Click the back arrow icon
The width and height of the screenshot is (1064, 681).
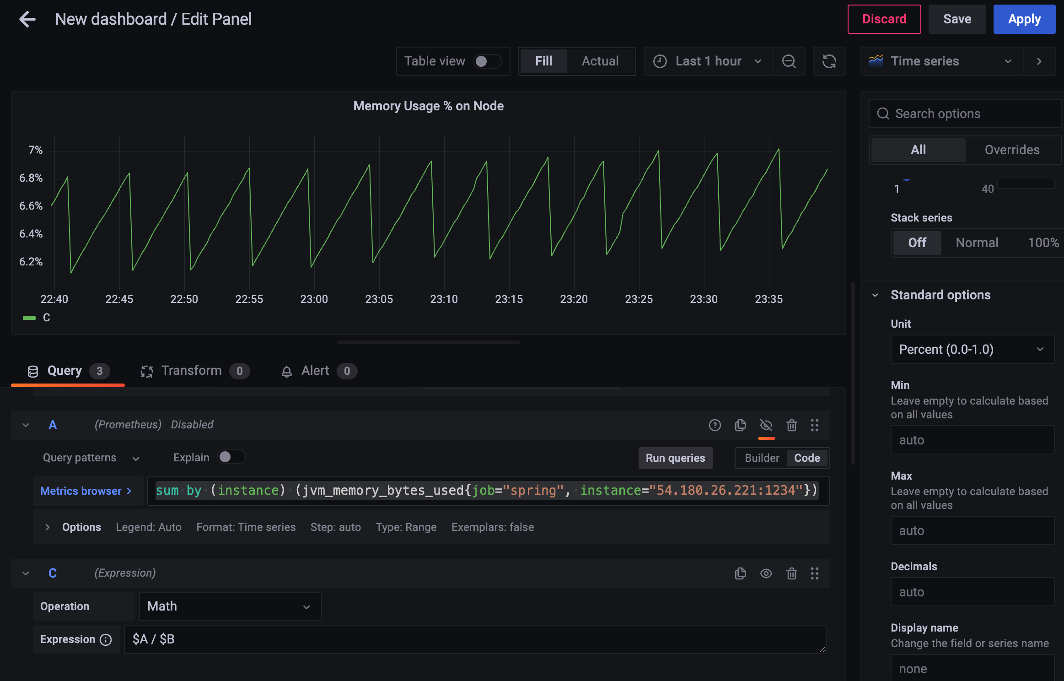tap(27, 19)
